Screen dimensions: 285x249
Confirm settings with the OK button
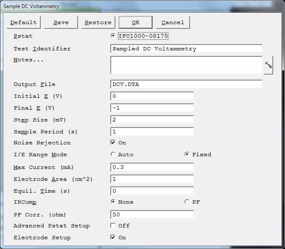tap(136, 22)
